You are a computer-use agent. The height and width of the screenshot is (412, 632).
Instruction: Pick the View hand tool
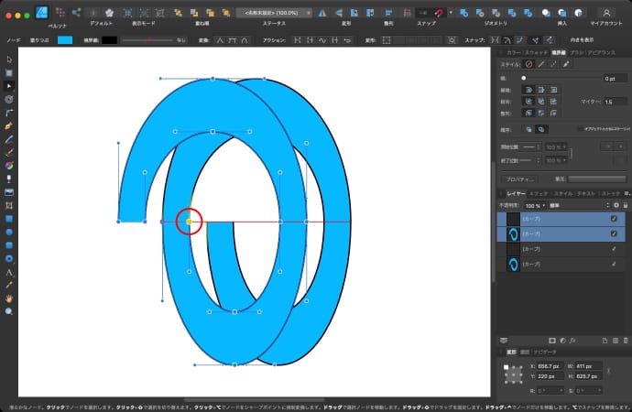[9, 298]
